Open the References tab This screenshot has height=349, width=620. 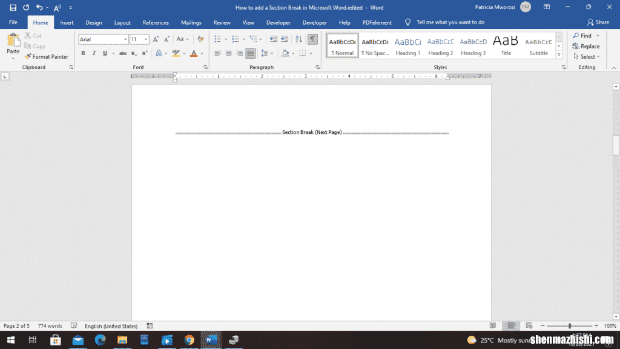[x=156, y=22]
